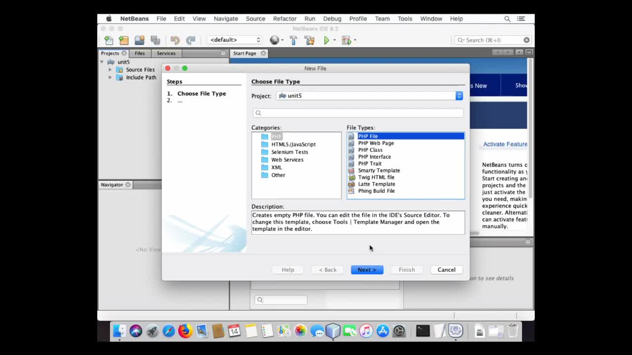Open Finder from the dock

(119, 330)
